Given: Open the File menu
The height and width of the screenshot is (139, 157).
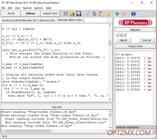Looking at the screenshot, I should pyautogui.click(x=3, y=8).
